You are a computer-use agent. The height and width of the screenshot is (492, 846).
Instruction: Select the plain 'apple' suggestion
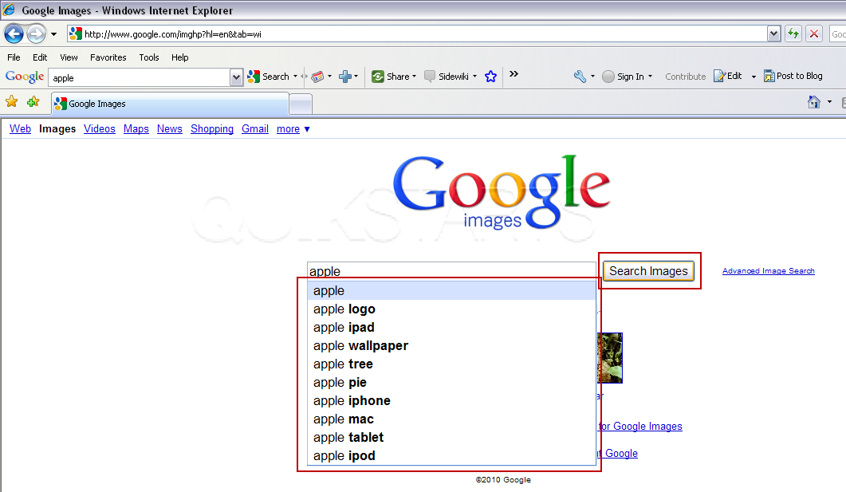pos(451,291)
